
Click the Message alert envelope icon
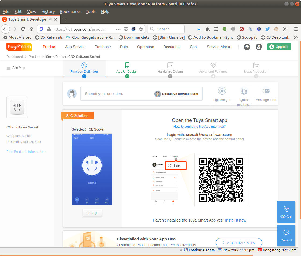tap(266, 91)
